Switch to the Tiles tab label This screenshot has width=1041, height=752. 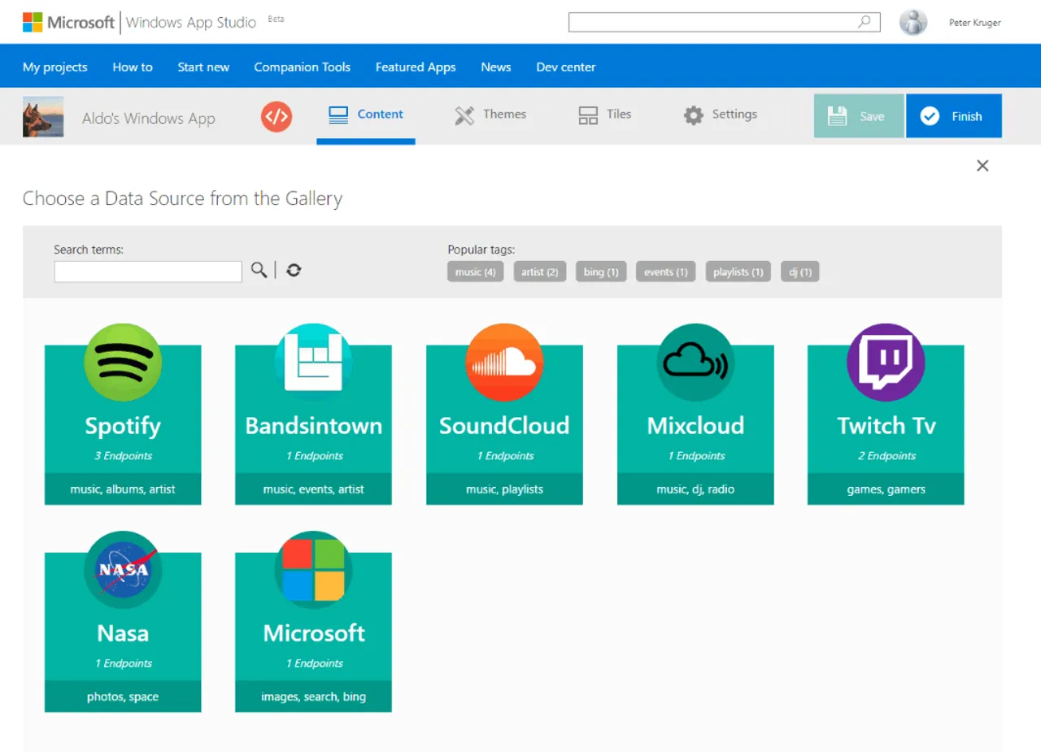point(619,114)
